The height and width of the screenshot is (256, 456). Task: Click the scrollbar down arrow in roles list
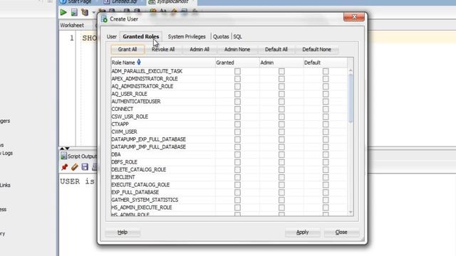(351, 212)
